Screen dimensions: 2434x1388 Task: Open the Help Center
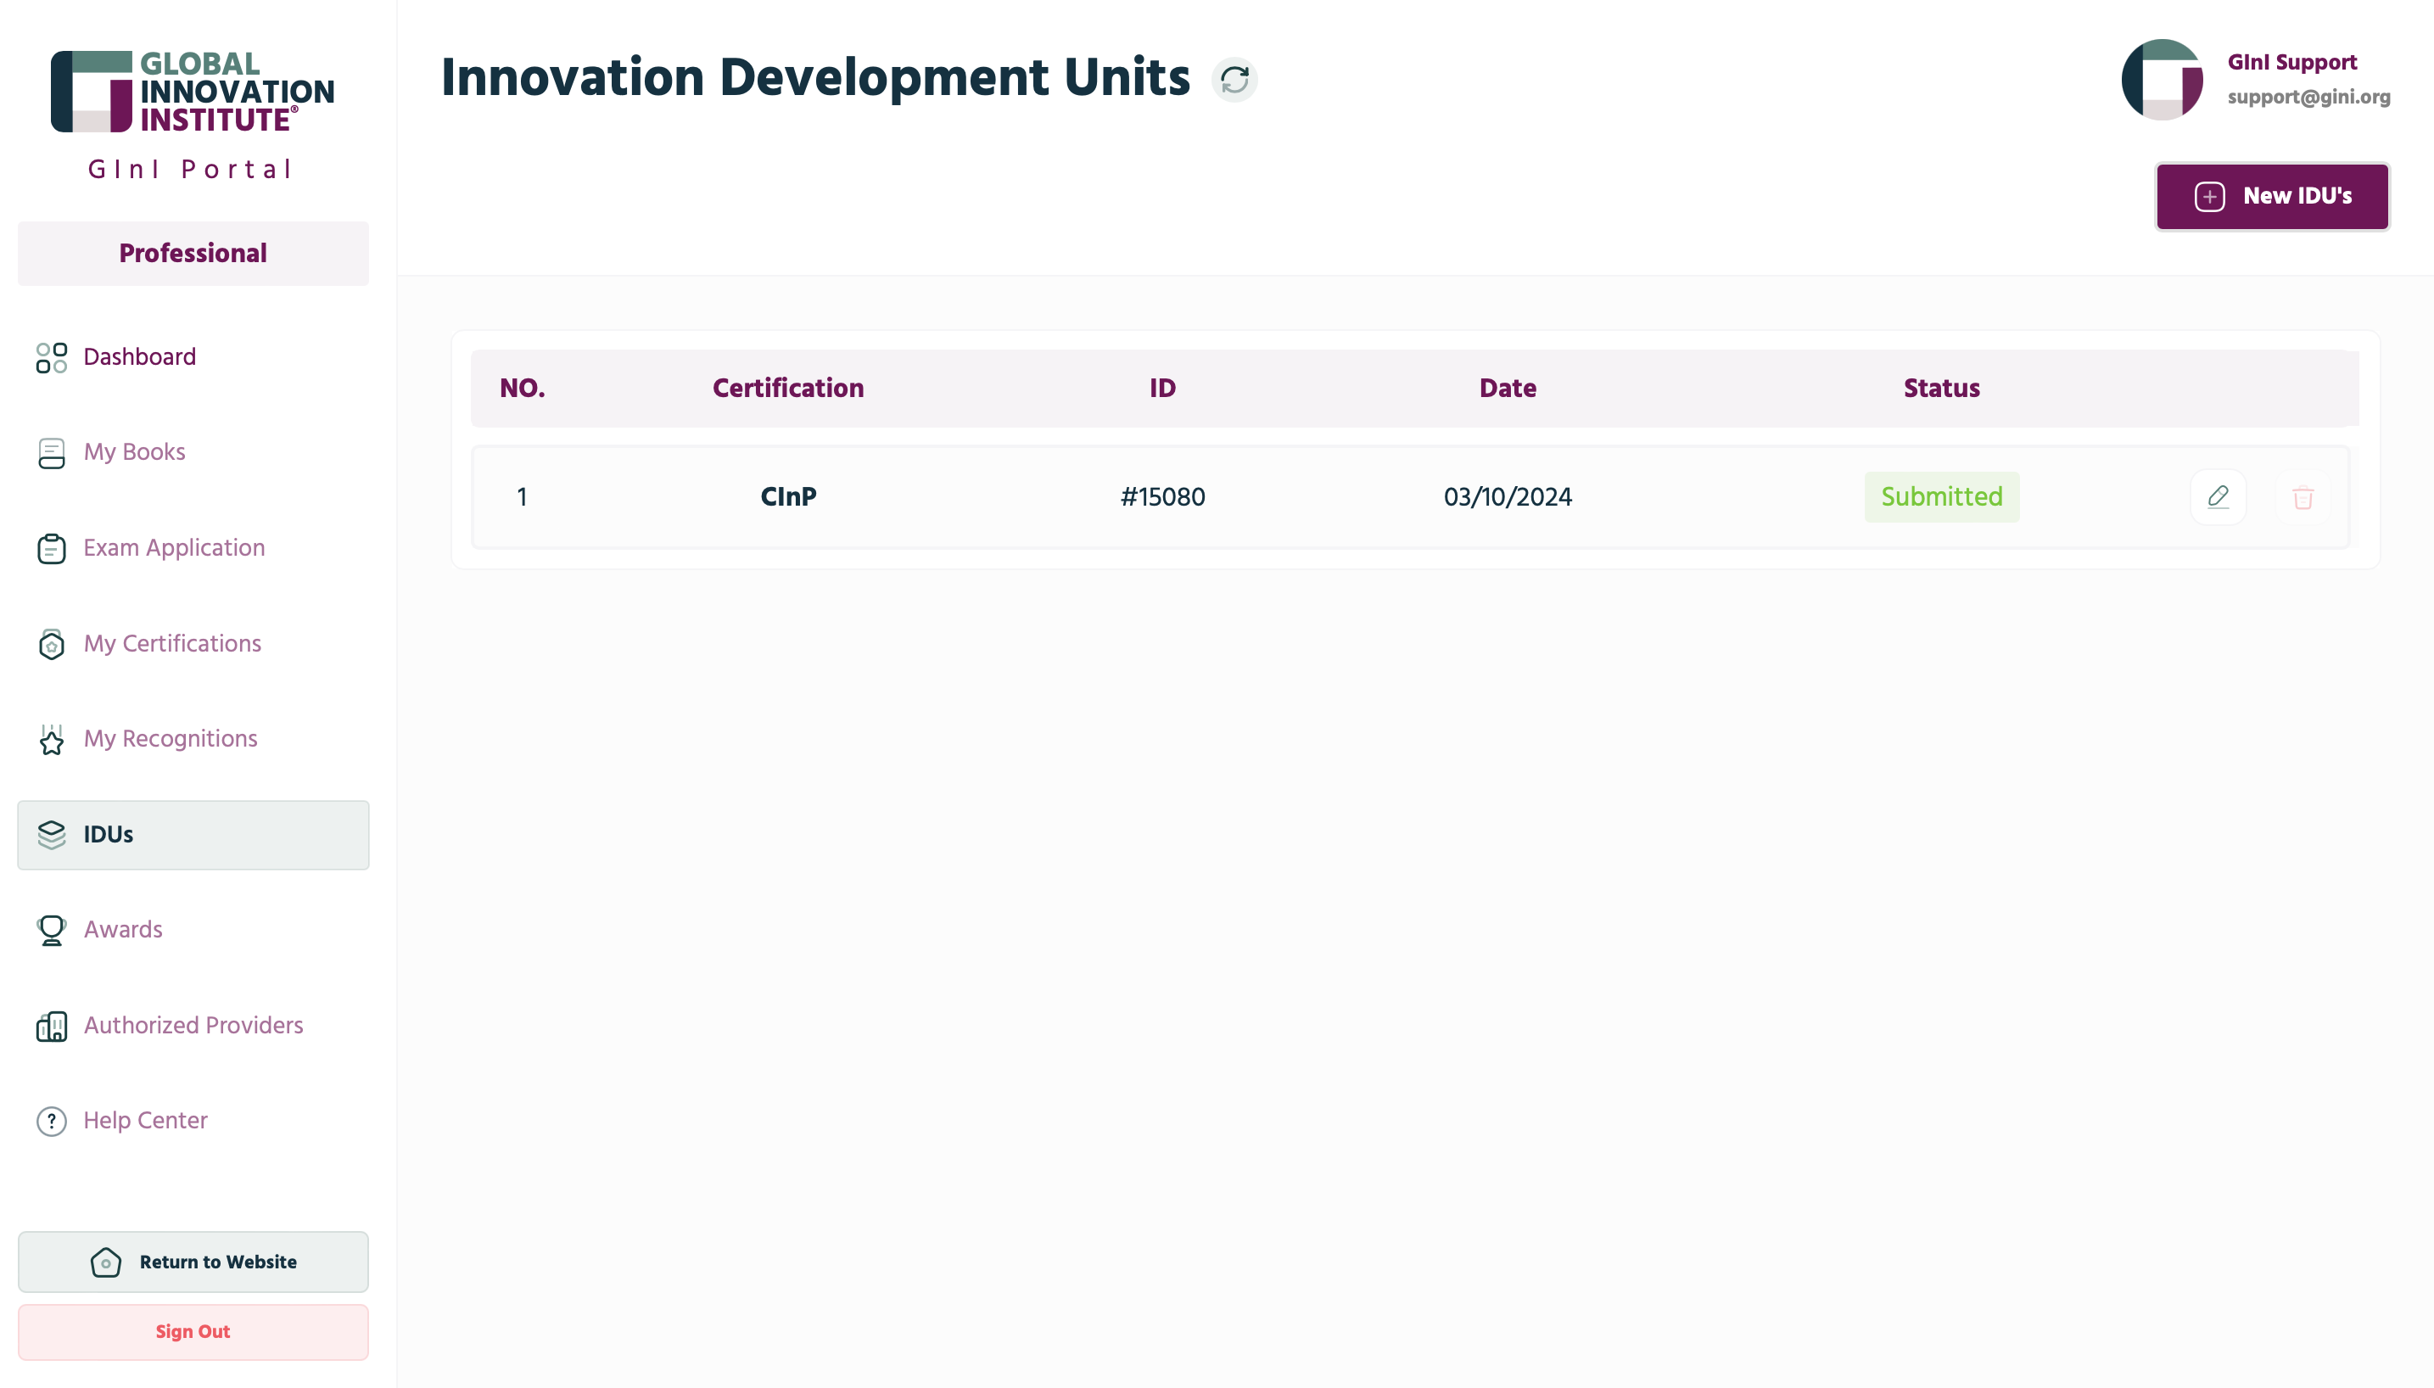[x=193, y=1121]
